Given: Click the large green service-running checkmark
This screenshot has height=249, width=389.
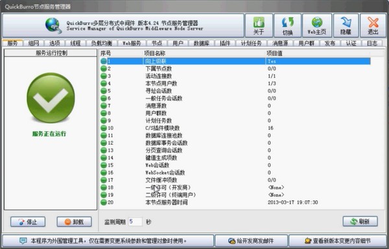Looking at the screenshot, I should click(x=51, y=98).
